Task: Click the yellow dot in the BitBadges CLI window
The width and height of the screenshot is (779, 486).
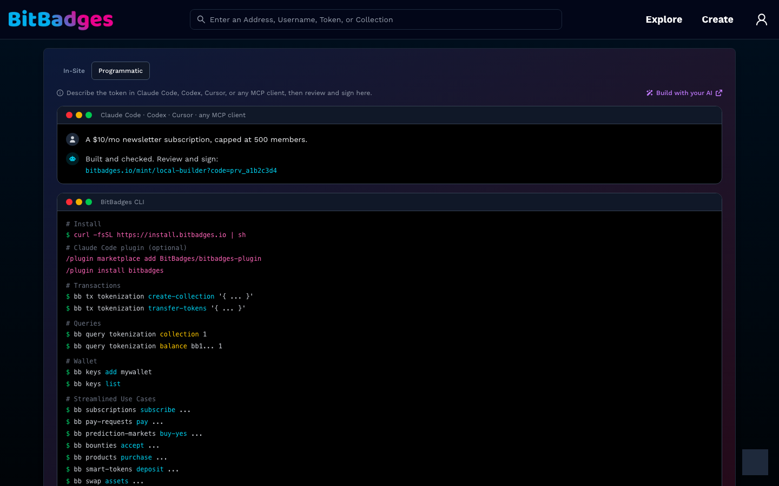Action: click(x=79, y=202)
